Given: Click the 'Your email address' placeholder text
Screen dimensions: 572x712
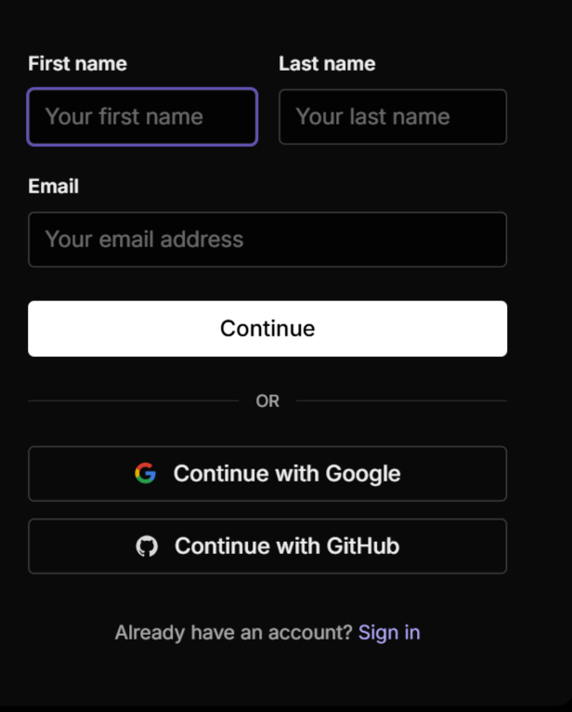Looking at the screenshot, I should tap(144, 239).
